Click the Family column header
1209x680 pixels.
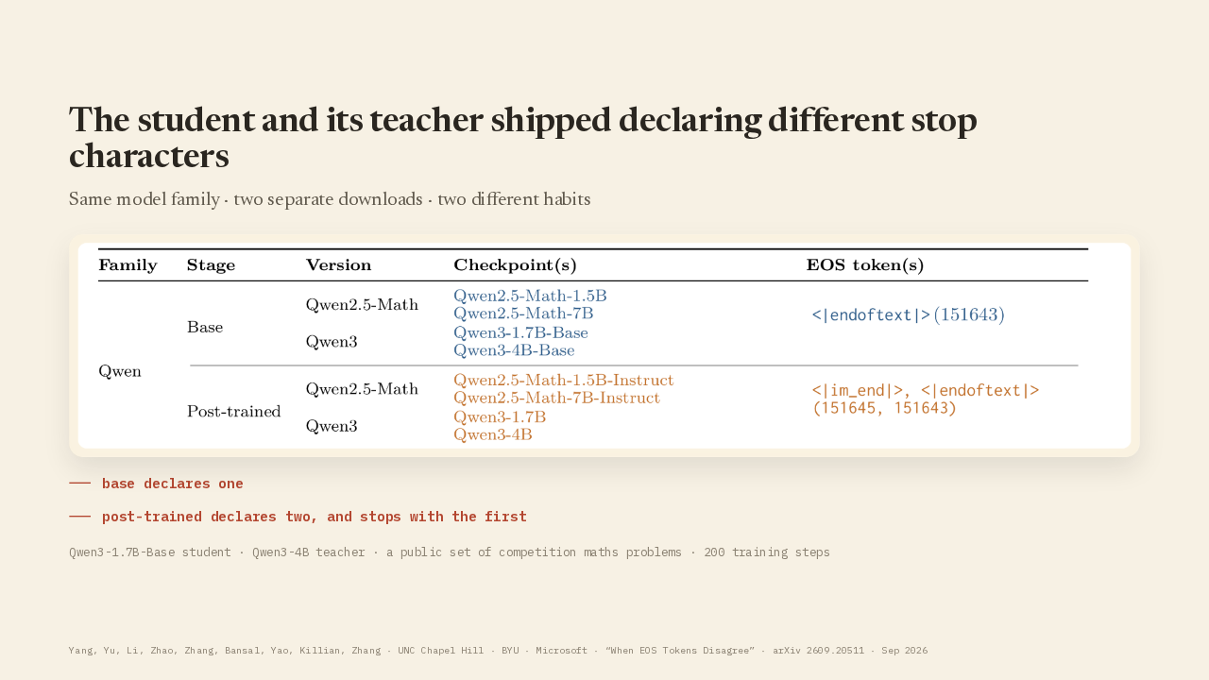click(x=128, y=265)
